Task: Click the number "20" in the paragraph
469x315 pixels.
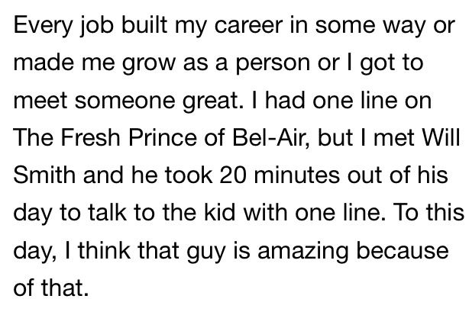Action: coord(233,175)
